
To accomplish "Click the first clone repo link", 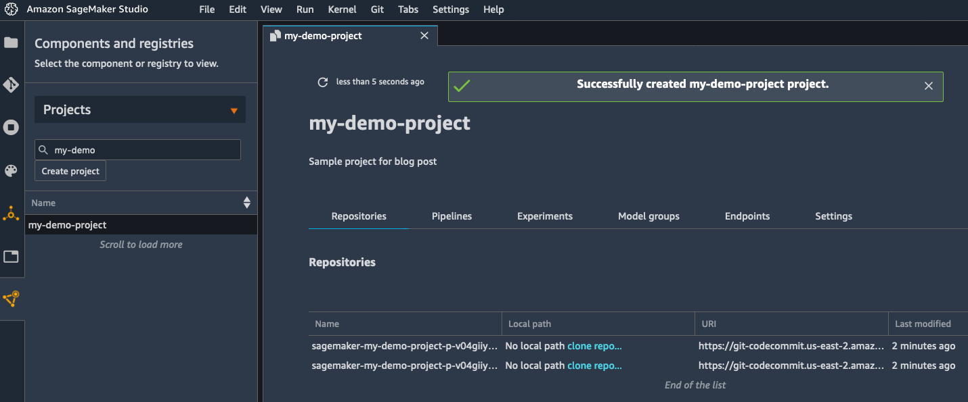I will 594,346.
